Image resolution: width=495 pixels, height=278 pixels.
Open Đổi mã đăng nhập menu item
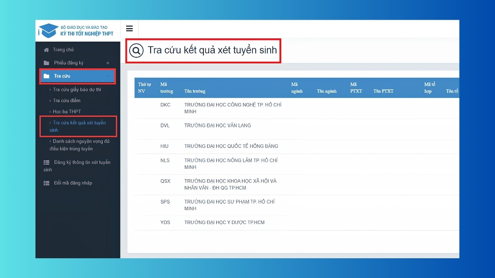point(73,183)
